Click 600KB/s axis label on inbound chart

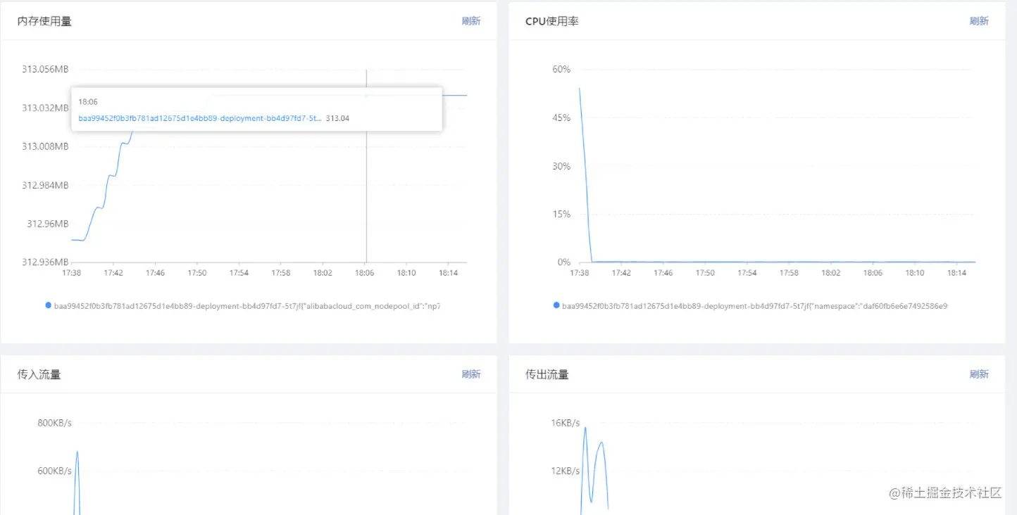54,471
